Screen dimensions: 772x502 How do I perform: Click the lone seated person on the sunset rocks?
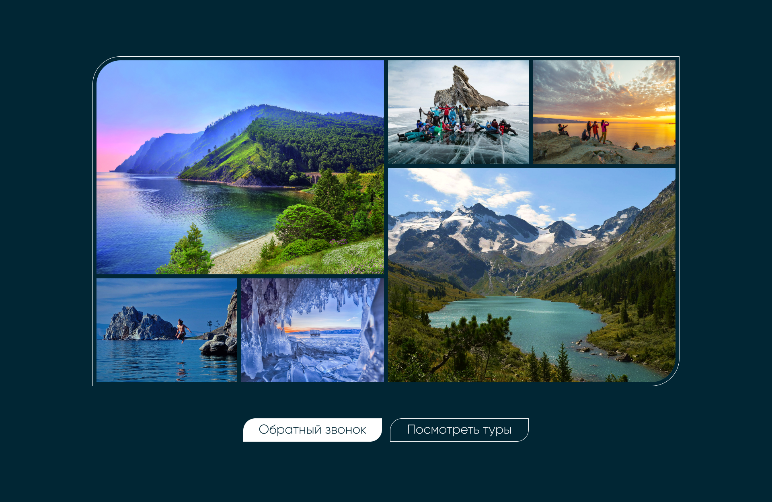(x=636, y=146)
